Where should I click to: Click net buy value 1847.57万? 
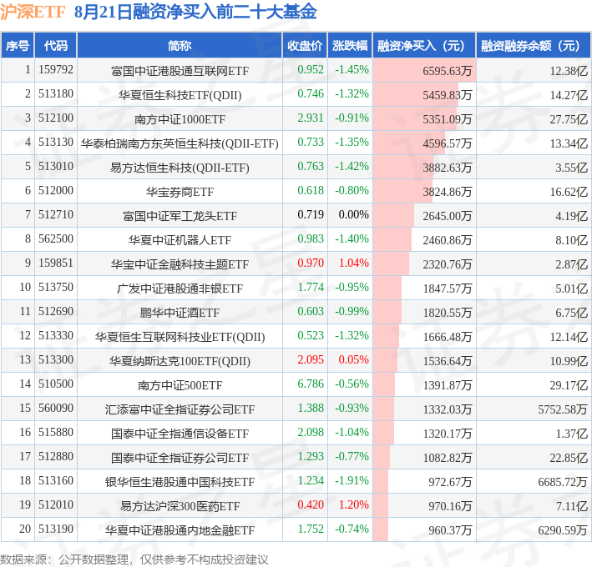click(x=447, y=289)
